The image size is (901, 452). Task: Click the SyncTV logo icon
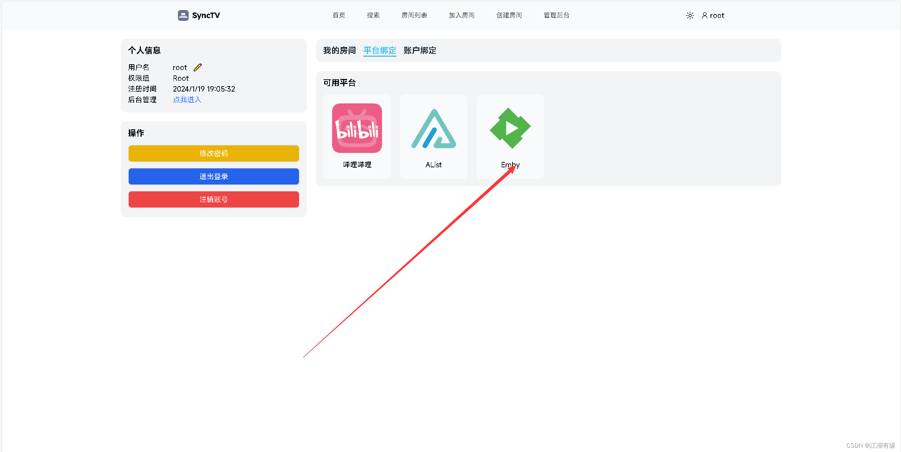(x=183, y=15)
